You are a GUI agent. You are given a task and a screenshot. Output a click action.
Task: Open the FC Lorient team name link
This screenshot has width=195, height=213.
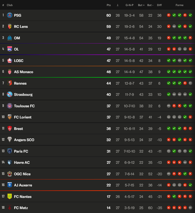coord(23,117)
